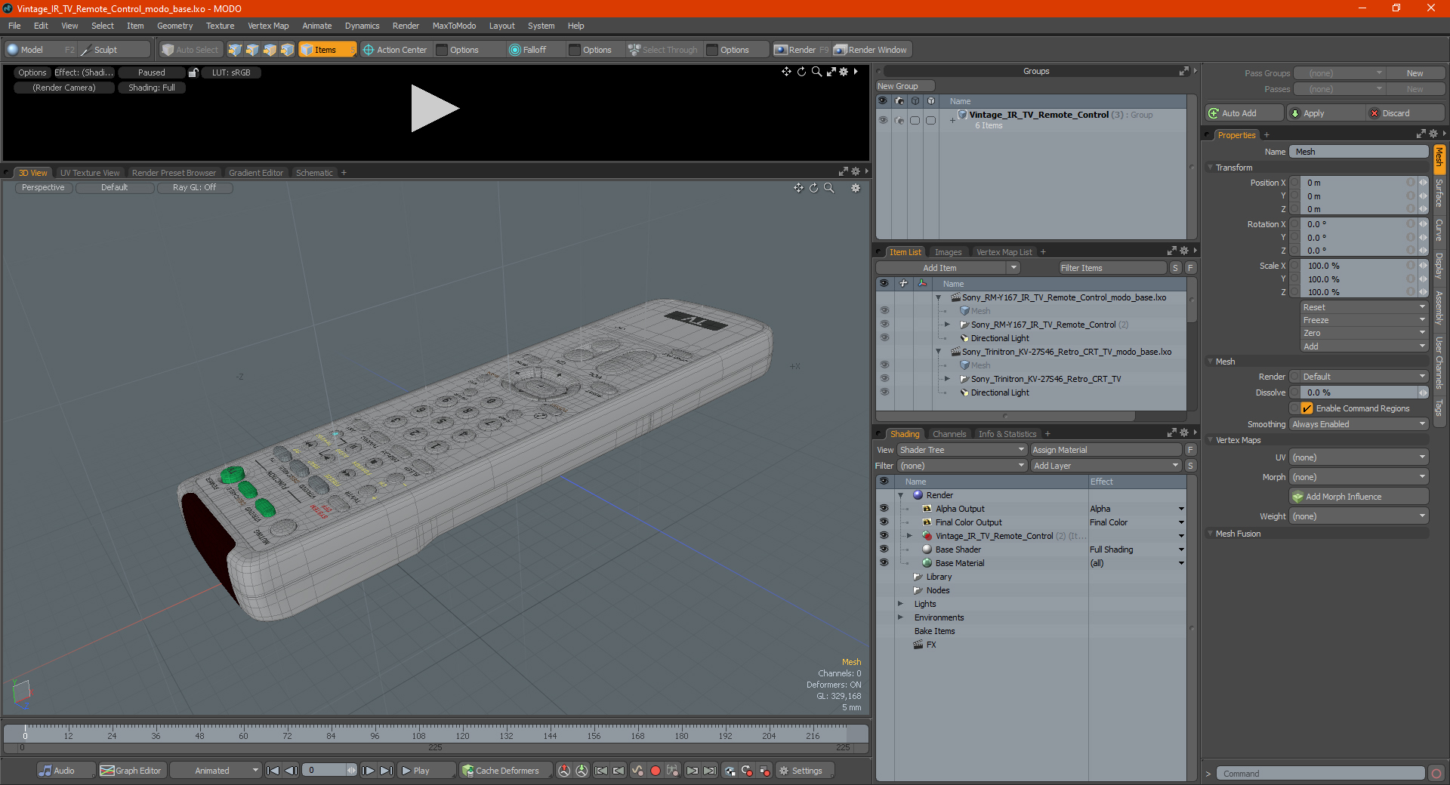Switch to Model layout
The image size is (1450, 785).
(x=41, y=50)
